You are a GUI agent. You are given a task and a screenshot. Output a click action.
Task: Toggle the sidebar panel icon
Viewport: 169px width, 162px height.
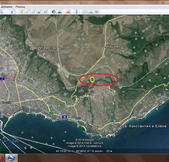(x=13, y=12)
